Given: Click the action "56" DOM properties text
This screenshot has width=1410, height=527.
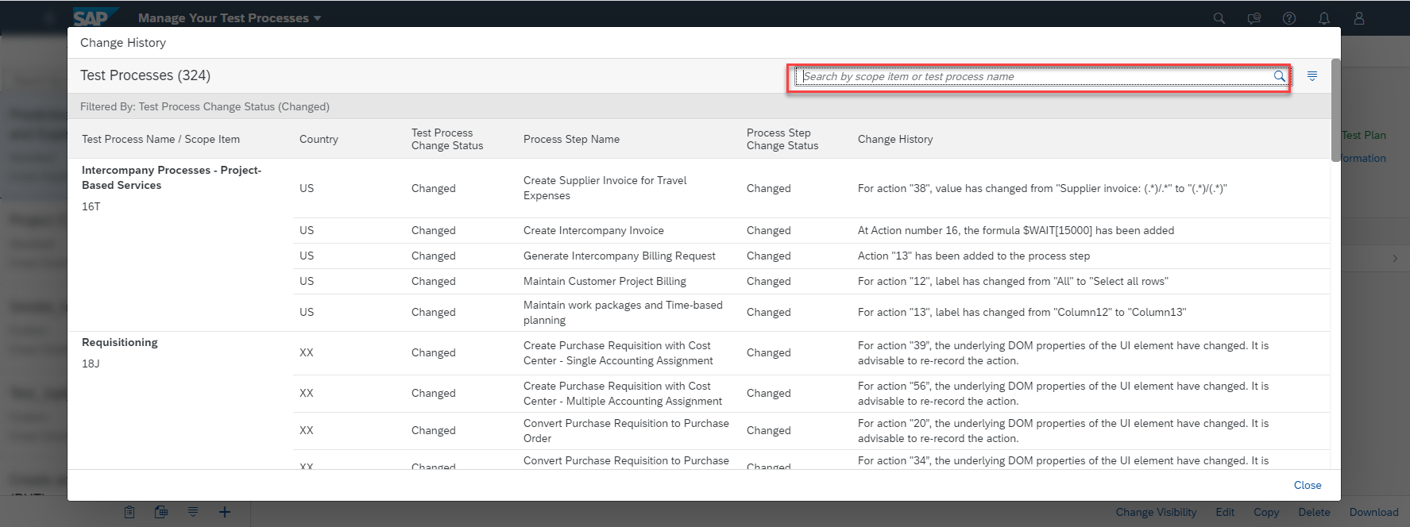Looking at the screenshot, I should [1064, 394].
